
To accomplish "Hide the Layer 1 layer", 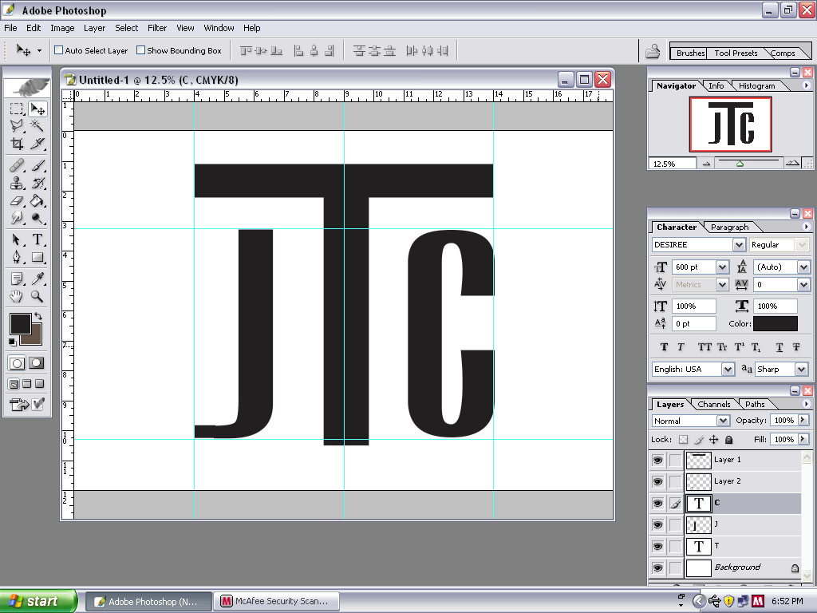I will click(x=657, y=461).
